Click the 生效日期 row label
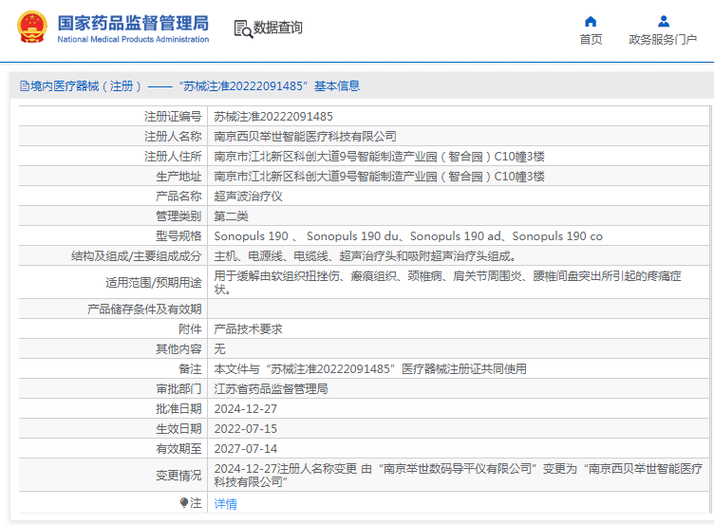 pyautogui.click(x=178, y=428)
